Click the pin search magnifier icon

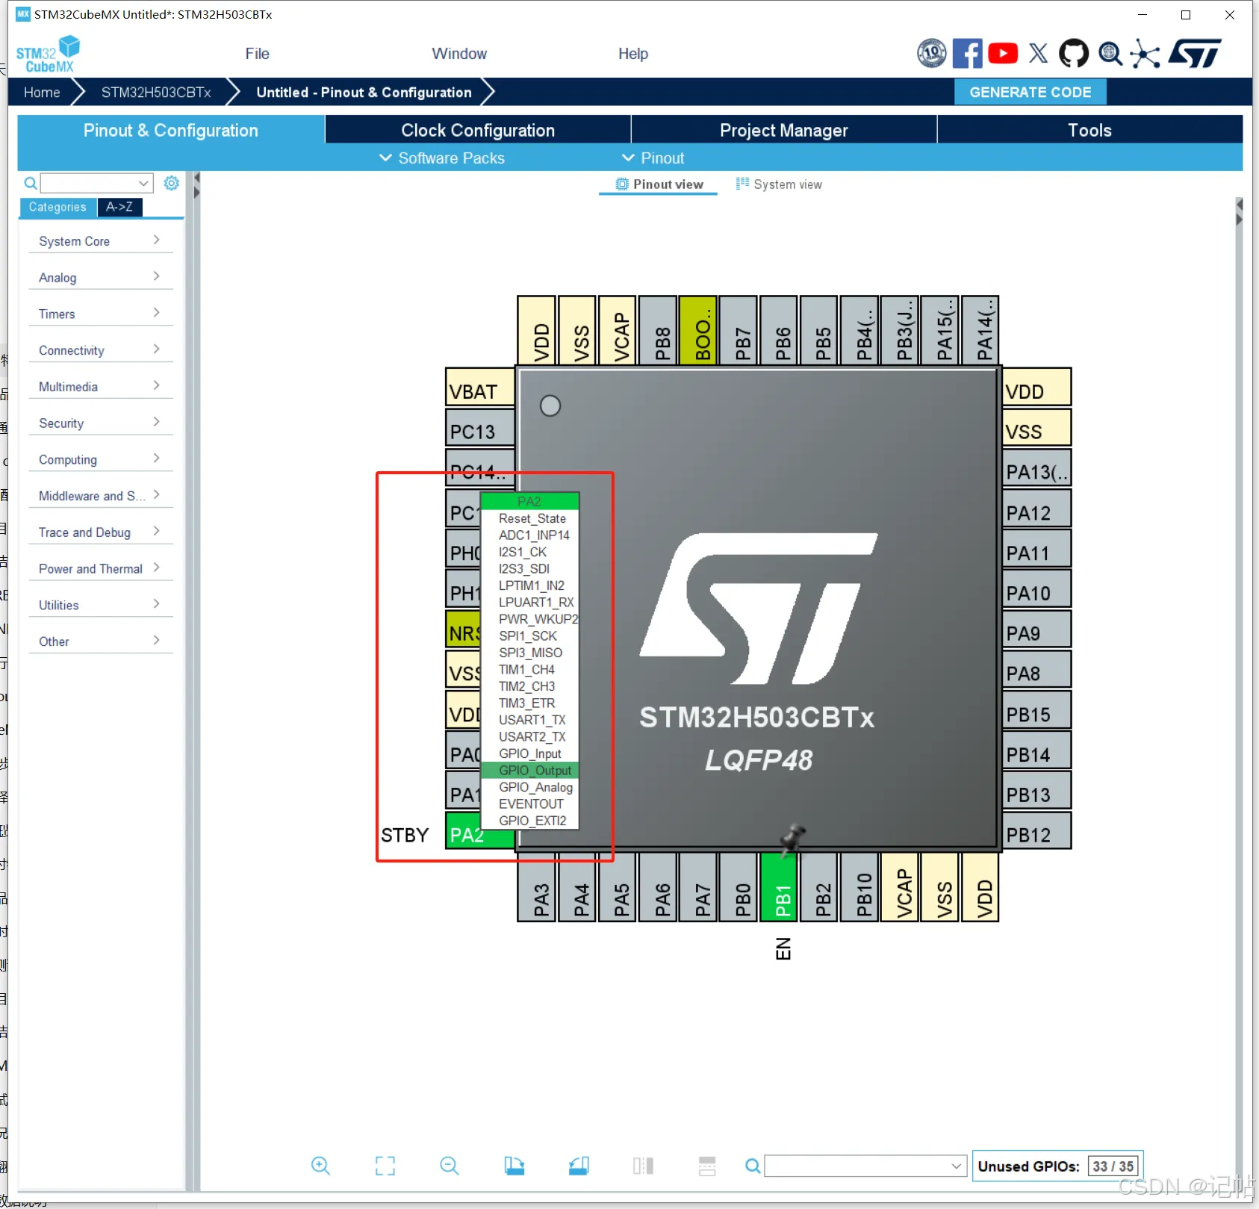[x=753, y=1166]
